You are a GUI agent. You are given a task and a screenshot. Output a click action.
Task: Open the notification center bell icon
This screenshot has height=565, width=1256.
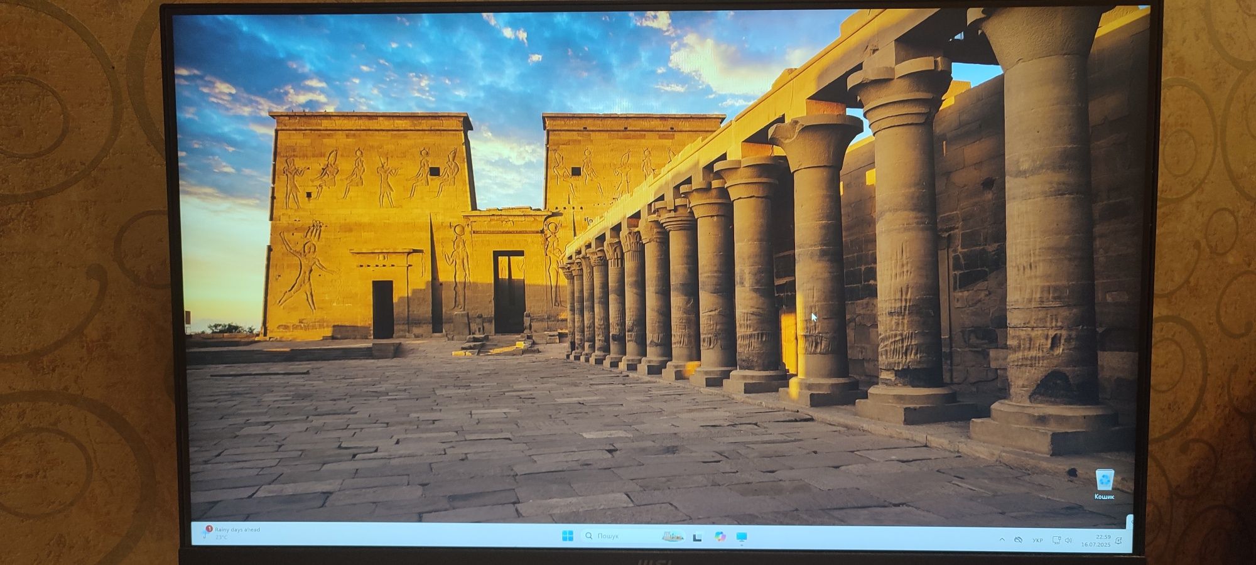click(1118, 541)
